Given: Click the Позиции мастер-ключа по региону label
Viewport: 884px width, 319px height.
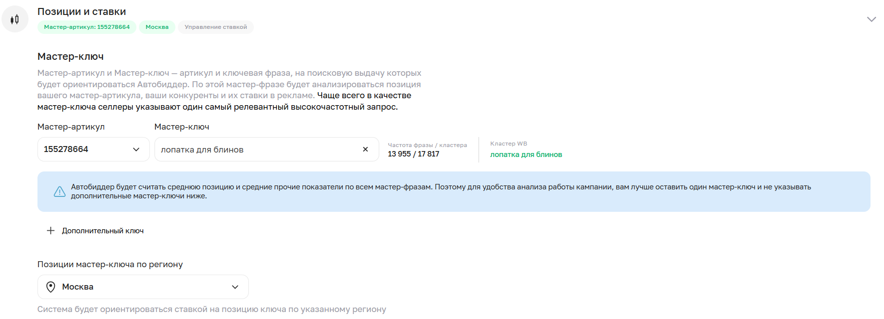Looking at the screenshot, I should (x=110, y=264).
